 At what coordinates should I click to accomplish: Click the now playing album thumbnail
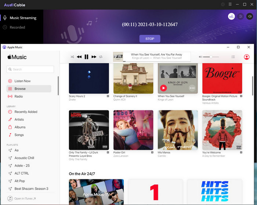pos(118,57)
